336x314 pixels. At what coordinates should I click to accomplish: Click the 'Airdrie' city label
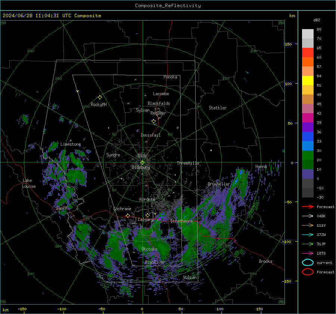(147, 199)
